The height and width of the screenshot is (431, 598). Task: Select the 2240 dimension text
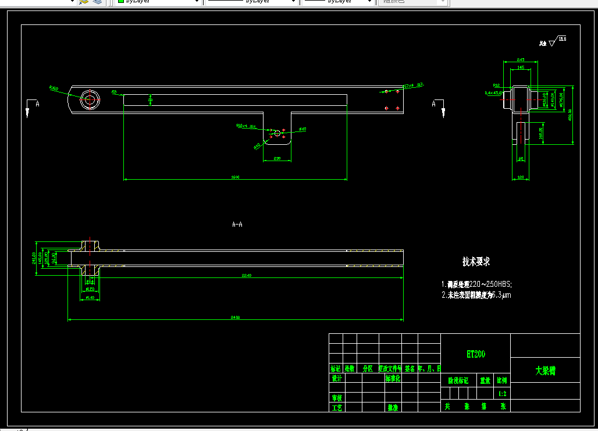point(247,275)
